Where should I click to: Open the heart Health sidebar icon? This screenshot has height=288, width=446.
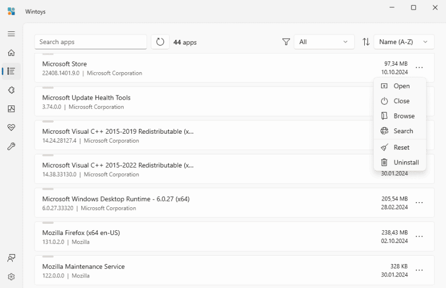(x=11, y=128)
